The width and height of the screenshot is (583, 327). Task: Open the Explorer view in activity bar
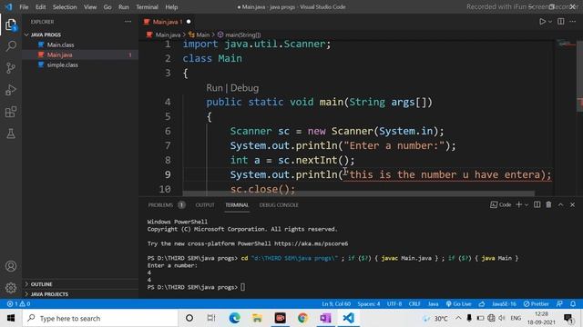(11, 25)
